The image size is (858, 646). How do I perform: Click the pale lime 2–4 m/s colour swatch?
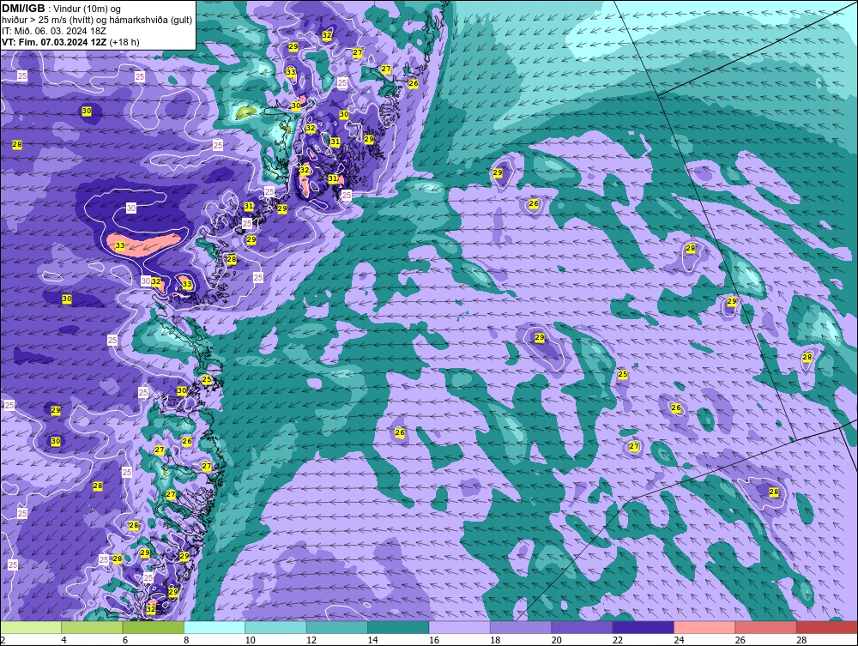point(31,627)
